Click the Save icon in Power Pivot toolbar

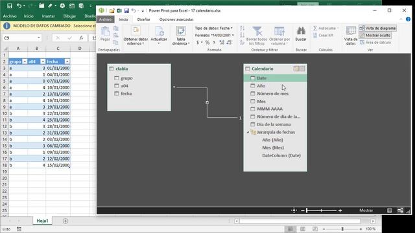click(x=126, y=10)
